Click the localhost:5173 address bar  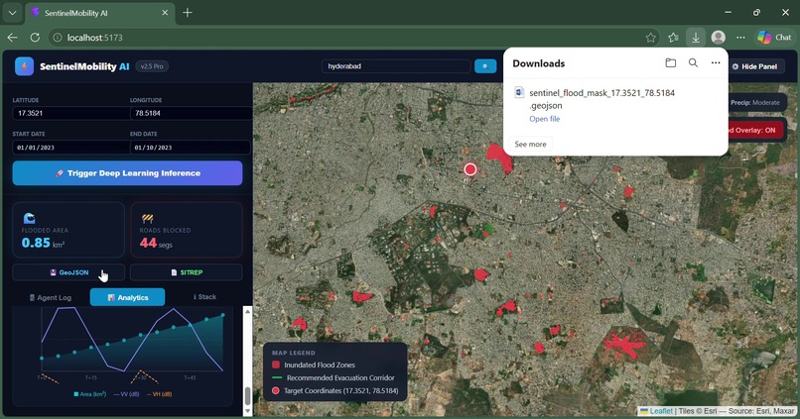tap(352, 38)
